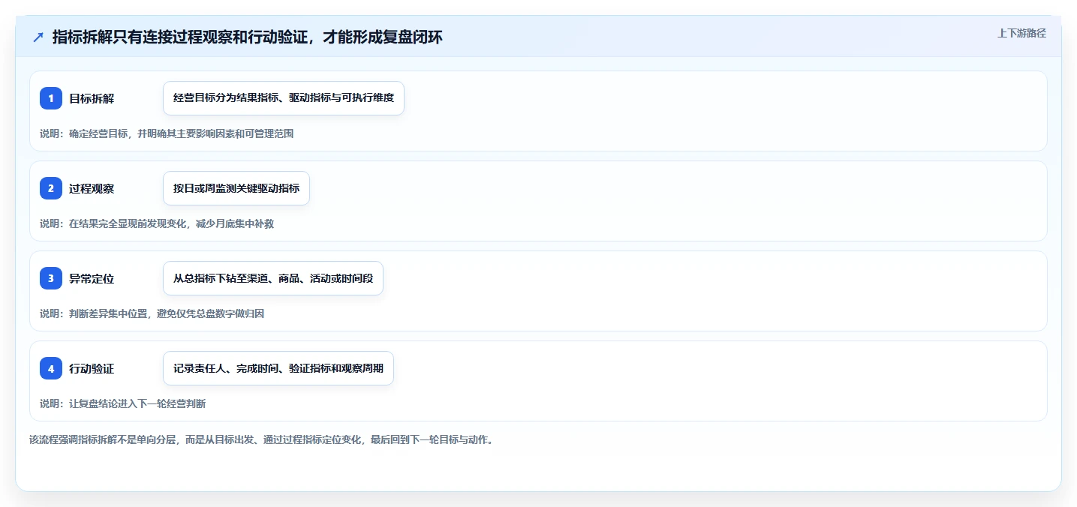This screenshot has height=507, width=1077.
Task: Select the 异常定位 step label
Action: 92,278
